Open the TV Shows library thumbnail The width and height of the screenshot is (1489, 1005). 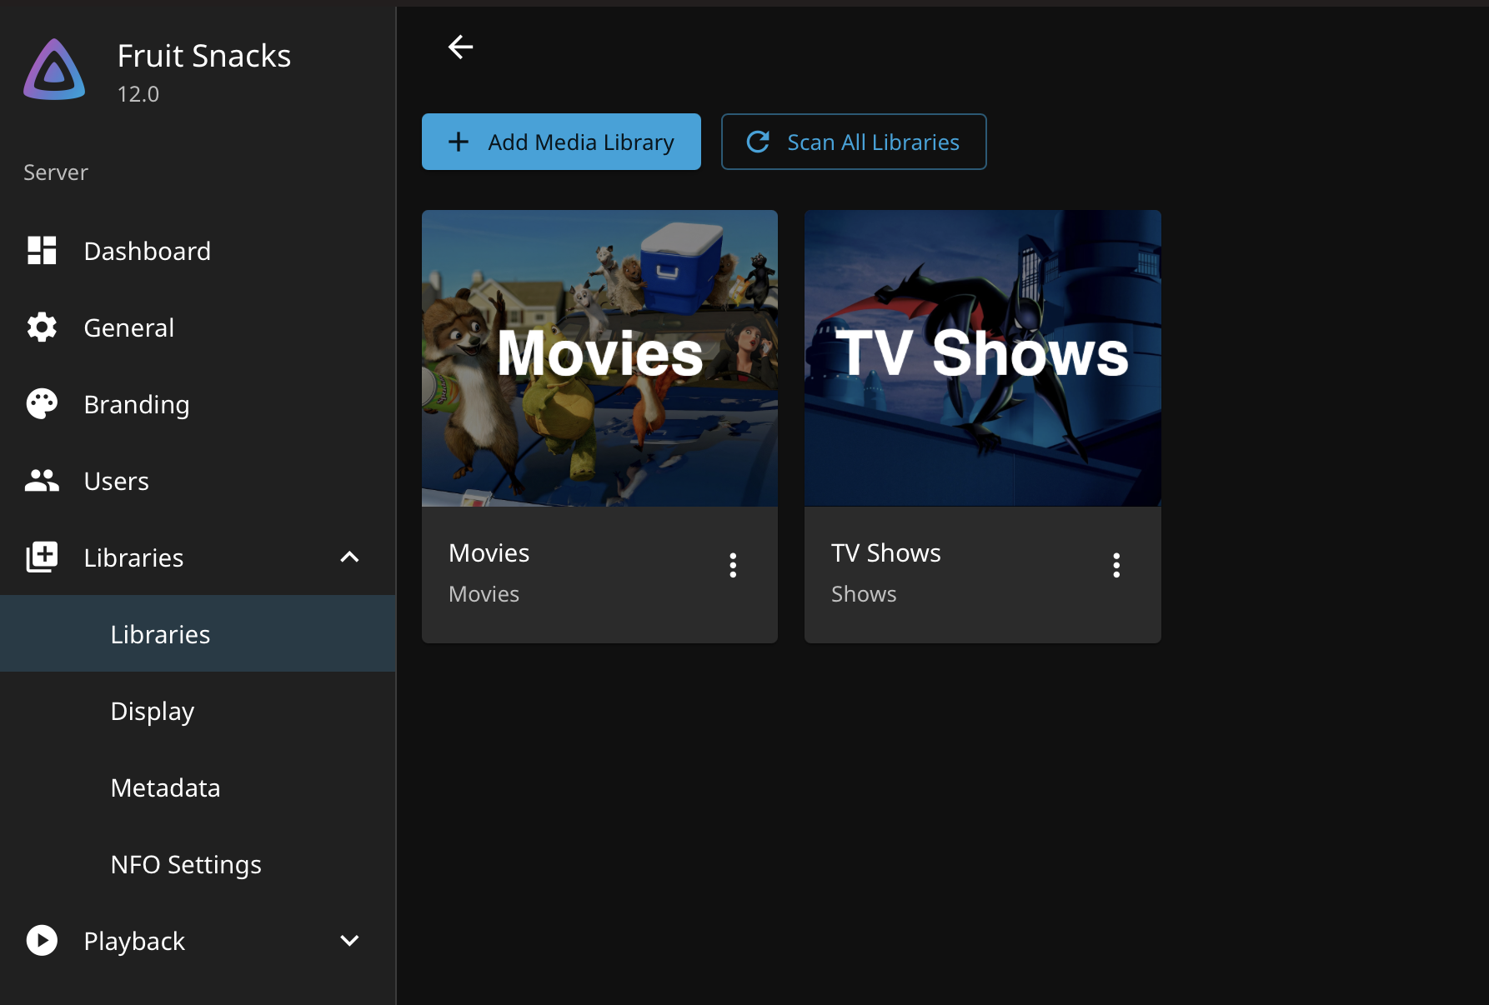pos(983,358)
